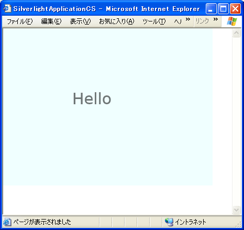Screen dimensions: 244x230
Task: Open the partially hidden ヘルプ menu
Action: [178, 21]
